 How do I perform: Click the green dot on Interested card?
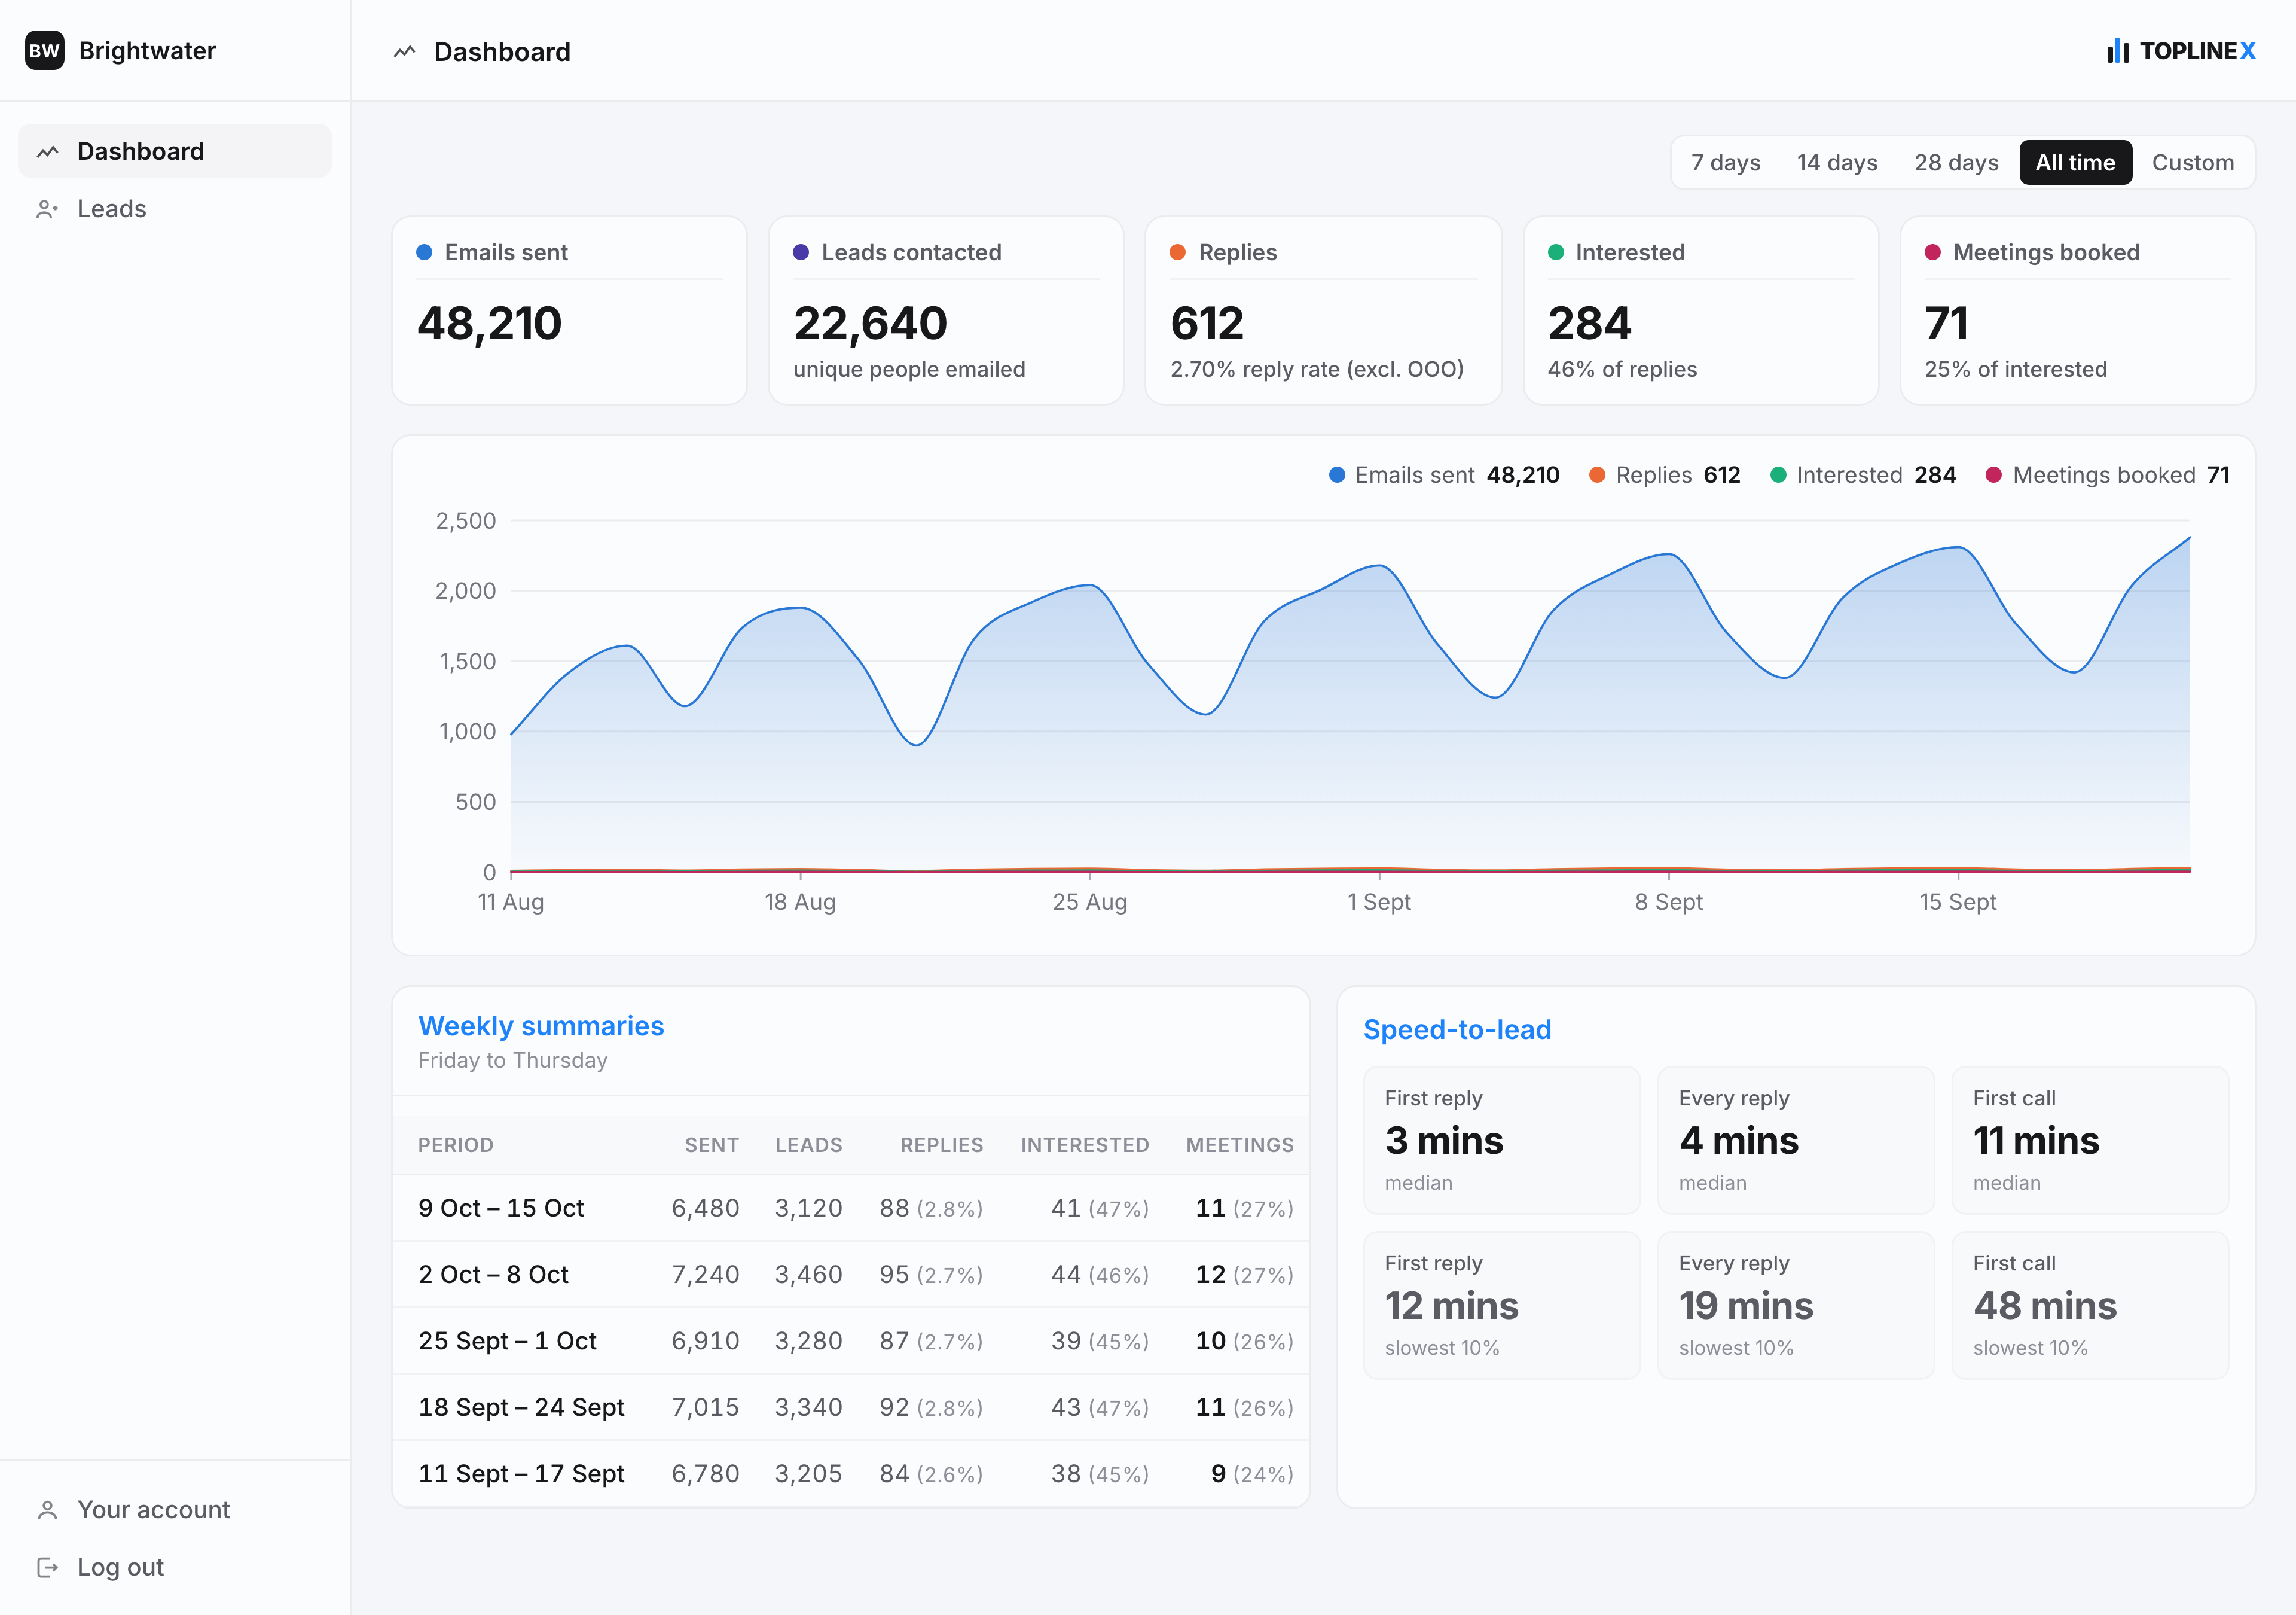pos(1556,252)
